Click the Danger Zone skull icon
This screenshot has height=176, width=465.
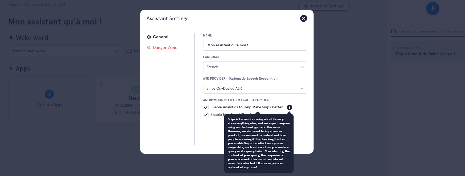pos(149,48)
